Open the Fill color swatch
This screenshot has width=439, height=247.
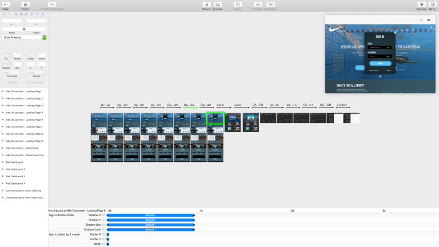click(6, 55)
